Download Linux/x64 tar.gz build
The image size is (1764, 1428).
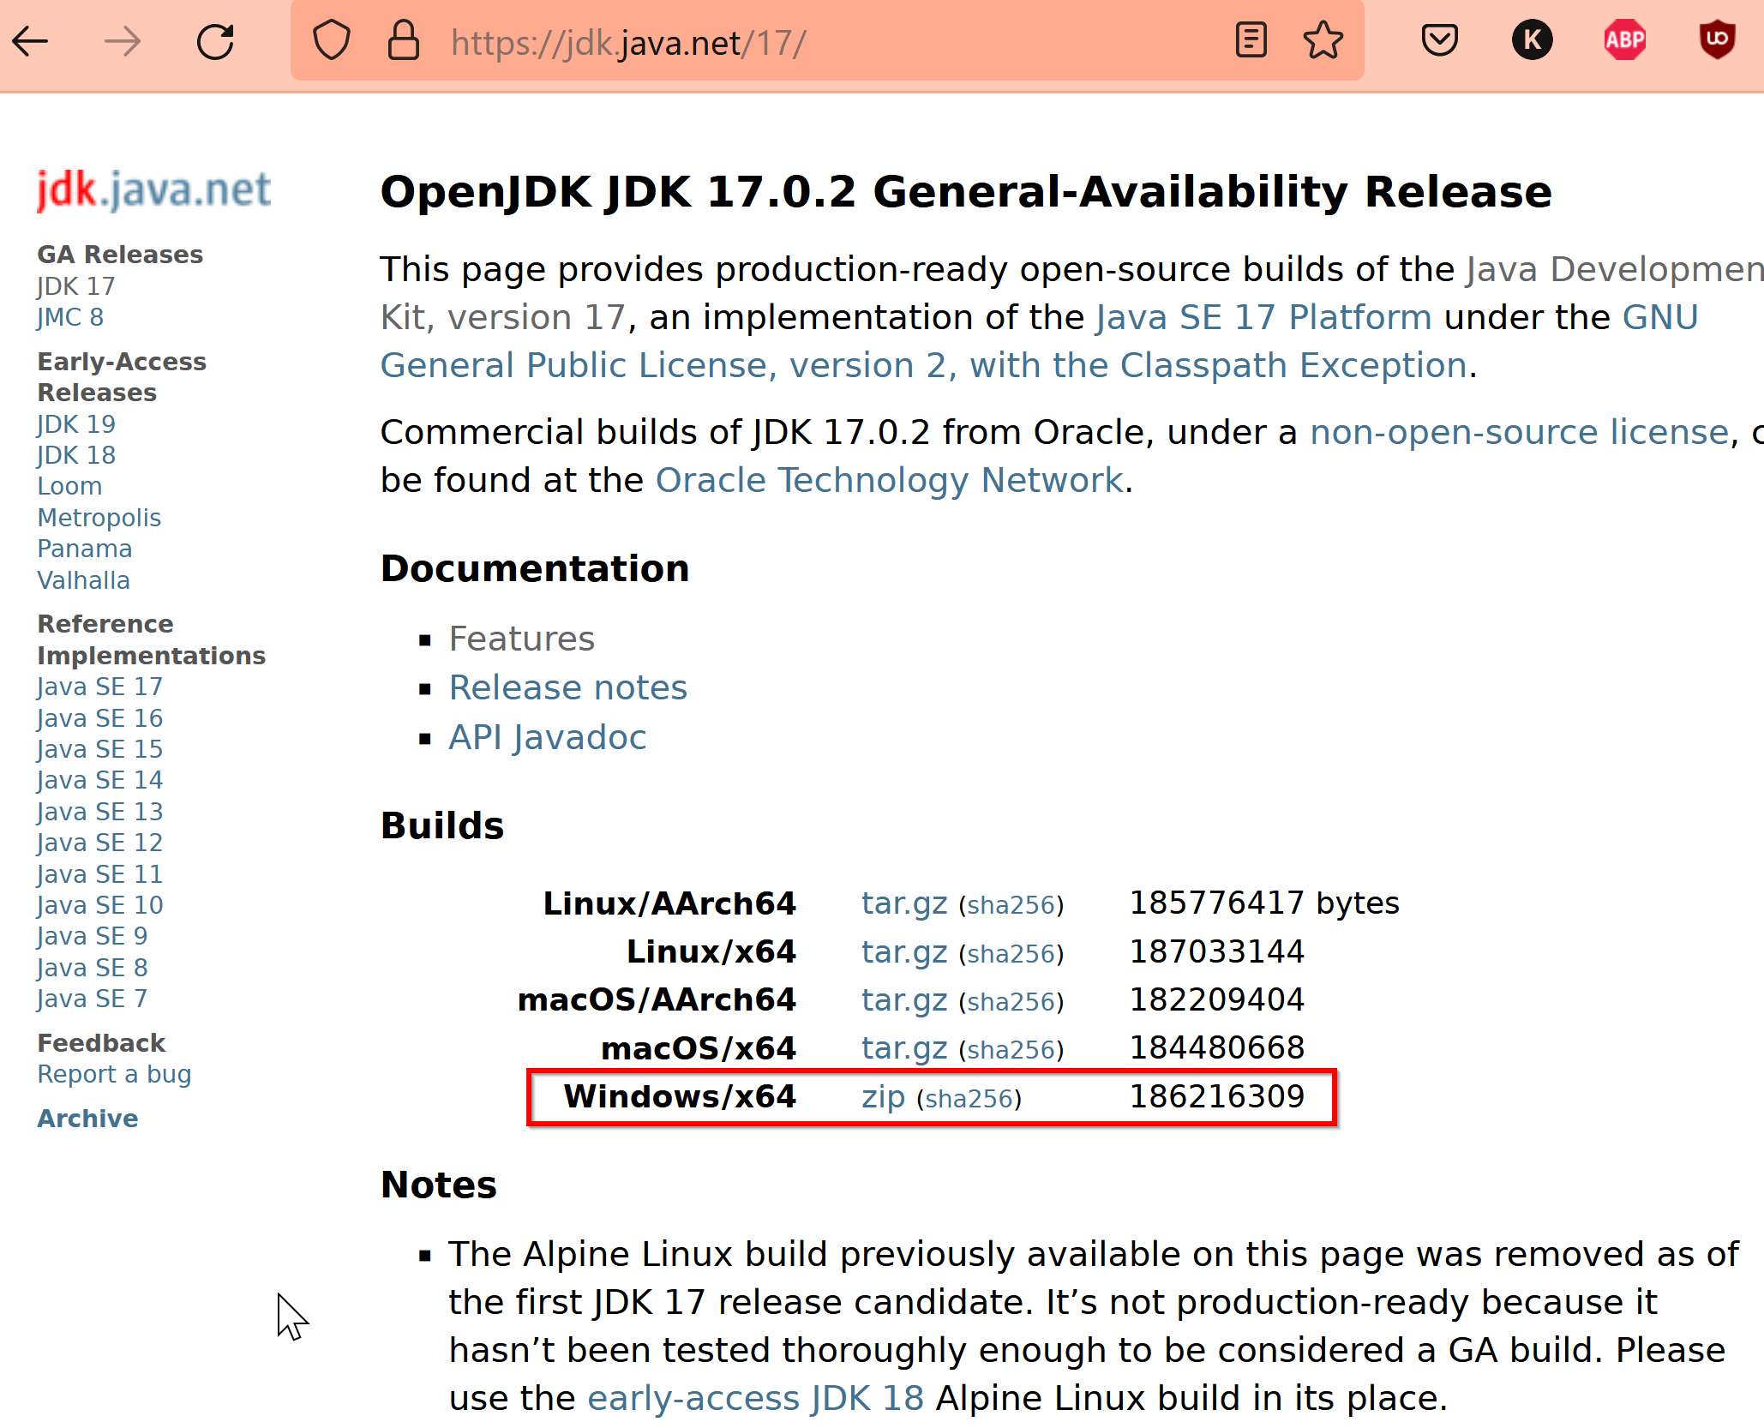coord(904,951)
